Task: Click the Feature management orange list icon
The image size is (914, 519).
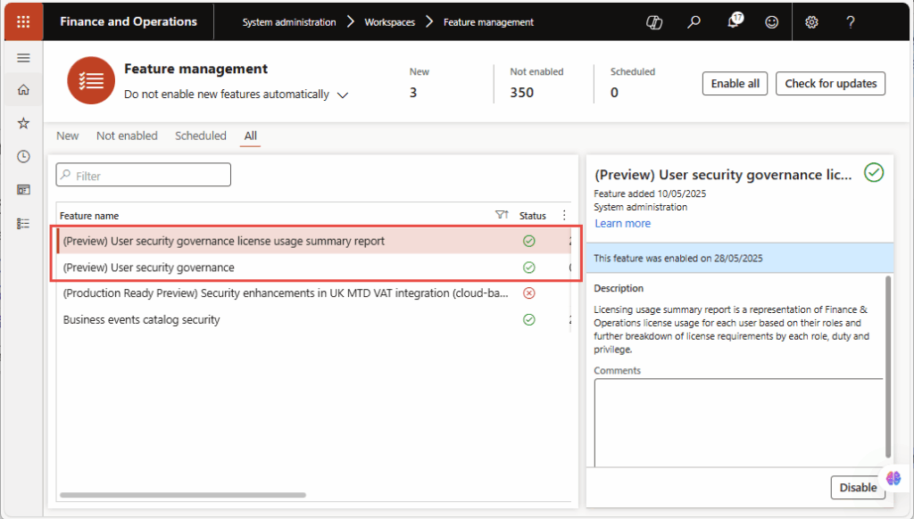Action: [91, 80]
